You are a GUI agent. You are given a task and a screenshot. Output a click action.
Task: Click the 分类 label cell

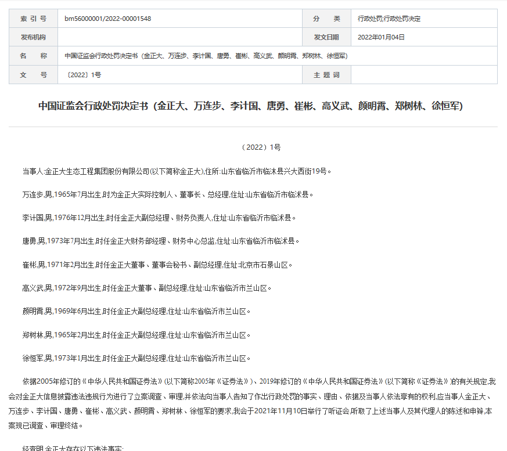point(326,19)
